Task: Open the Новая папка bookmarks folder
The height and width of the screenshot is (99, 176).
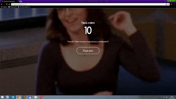Action: click(x=13, y=7)
